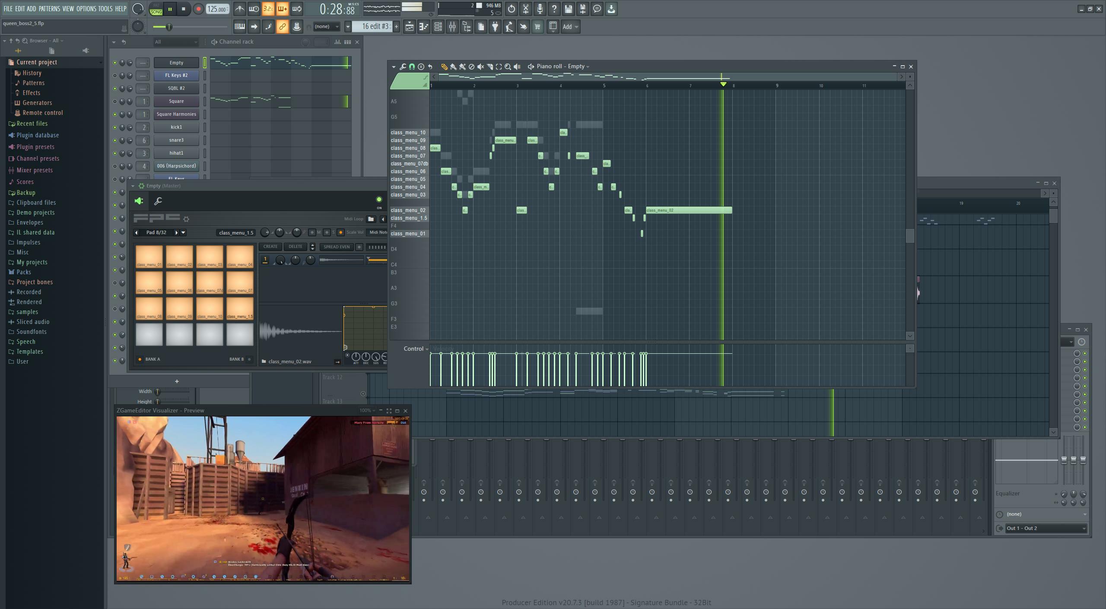Open the pattern selector dropdown arrow

tap(348, 27)
